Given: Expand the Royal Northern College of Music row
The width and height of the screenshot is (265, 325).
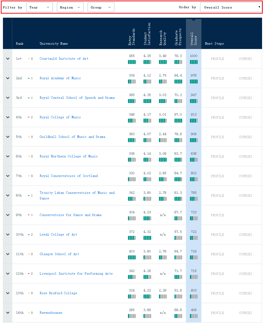Looking at the screenshot, I should tap(8, 156).
